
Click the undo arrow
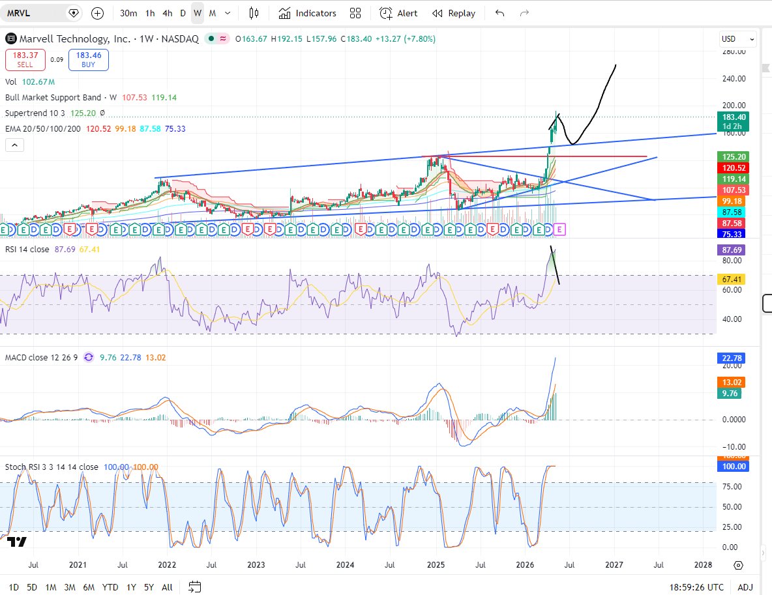(499, 13)
